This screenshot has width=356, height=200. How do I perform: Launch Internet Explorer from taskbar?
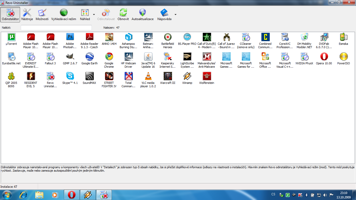pyautogui.click(x=23, y=195)
